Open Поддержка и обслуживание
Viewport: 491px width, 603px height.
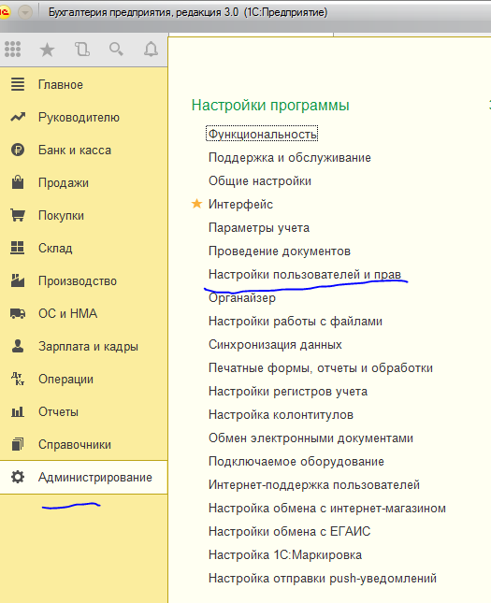289,157
